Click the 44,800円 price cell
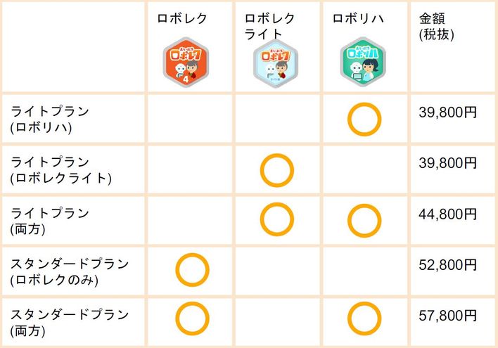 tap(448, 214)
